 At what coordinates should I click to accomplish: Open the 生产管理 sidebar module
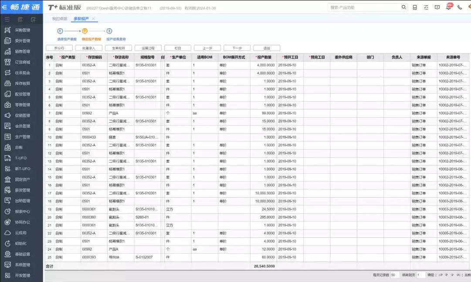click(x=22, y=137)
